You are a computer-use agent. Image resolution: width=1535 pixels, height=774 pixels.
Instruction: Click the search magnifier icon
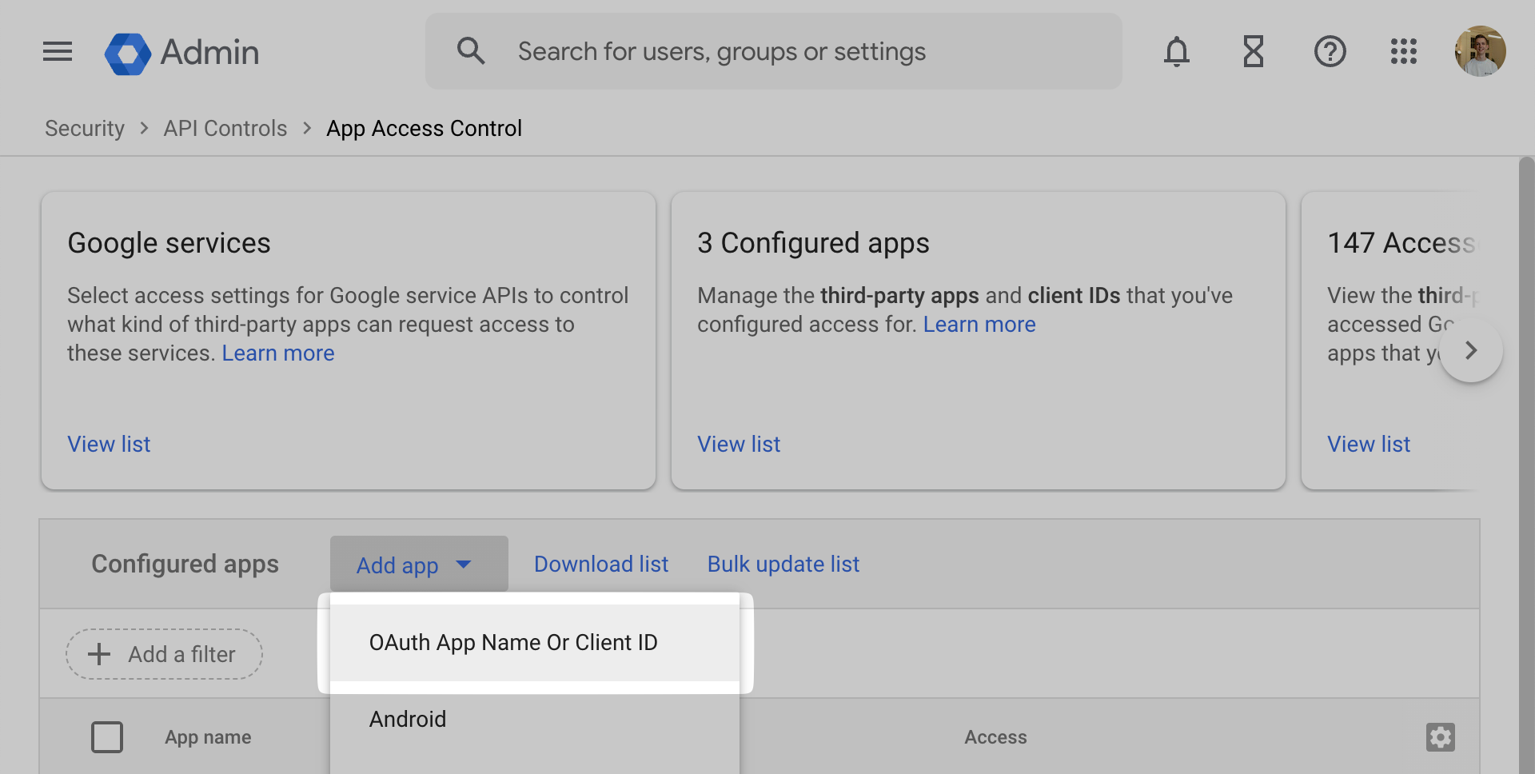(x=471, y=51)
